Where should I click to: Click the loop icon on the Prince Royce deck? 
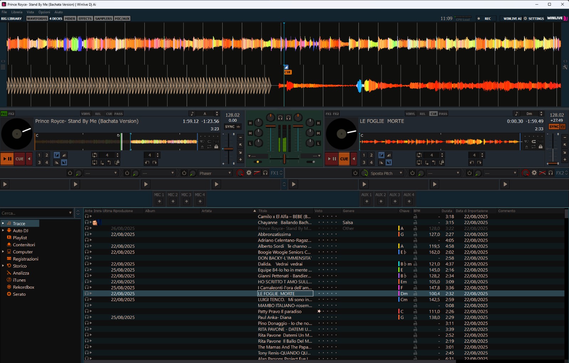coord(95,155)
